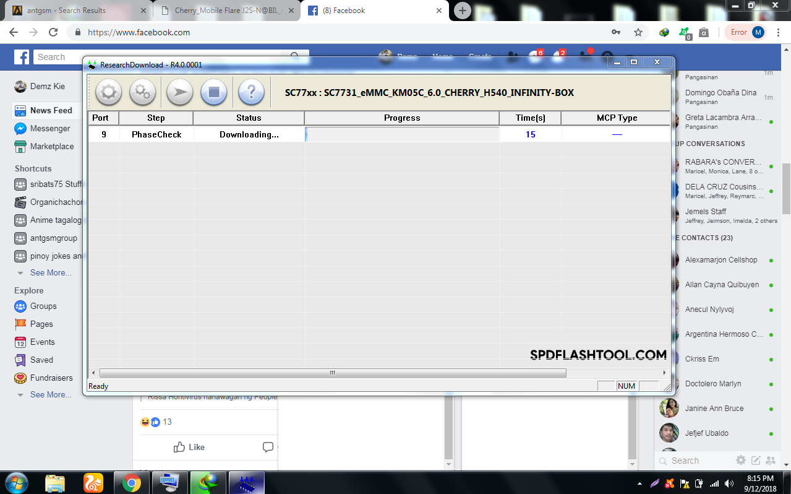
Task: Click the IDM globe extension icon
Action: pos(664,32)
